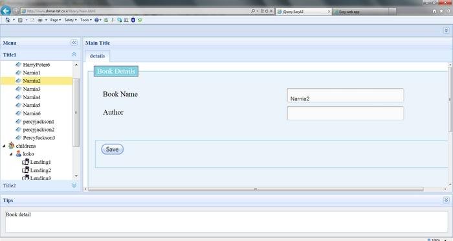
Task: Collapse the Title1 accordion section
Action: pyautogui.click(x=74, y=54)
